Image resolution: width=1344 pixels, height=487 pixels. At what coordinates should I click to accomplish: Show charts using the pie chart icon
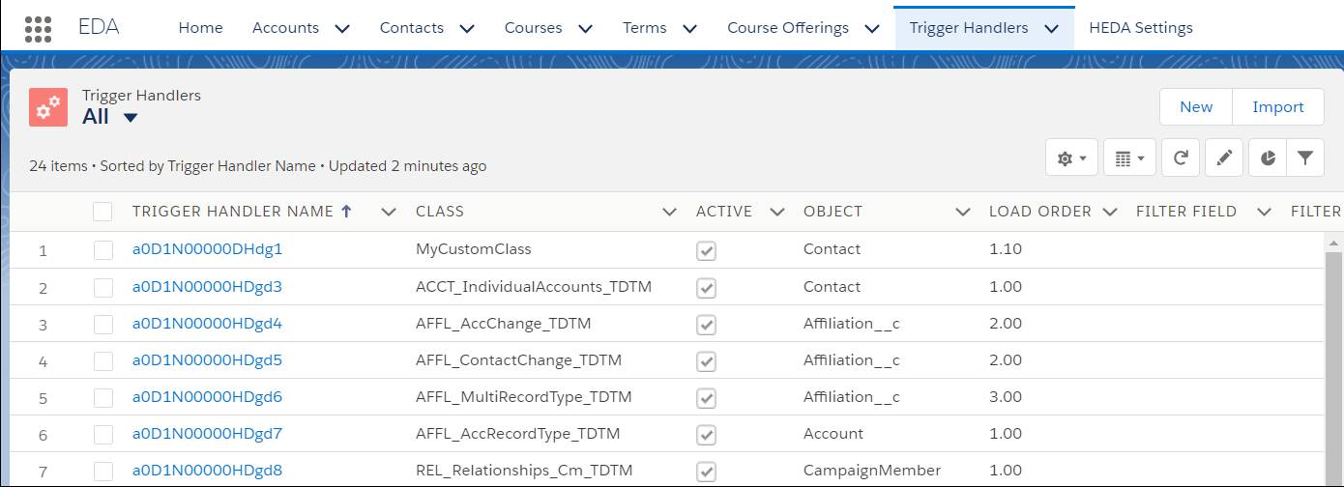[1268, 158]
